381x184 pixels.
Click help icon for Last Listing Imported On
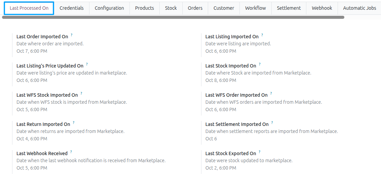point(262,35)
